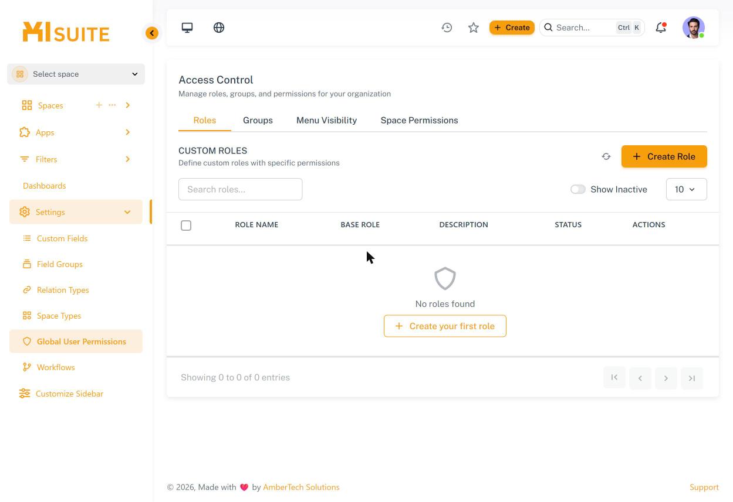
Task: Open the three-dot menu beside Spaces
Action: pyautogui.click(x=112, y=105)
